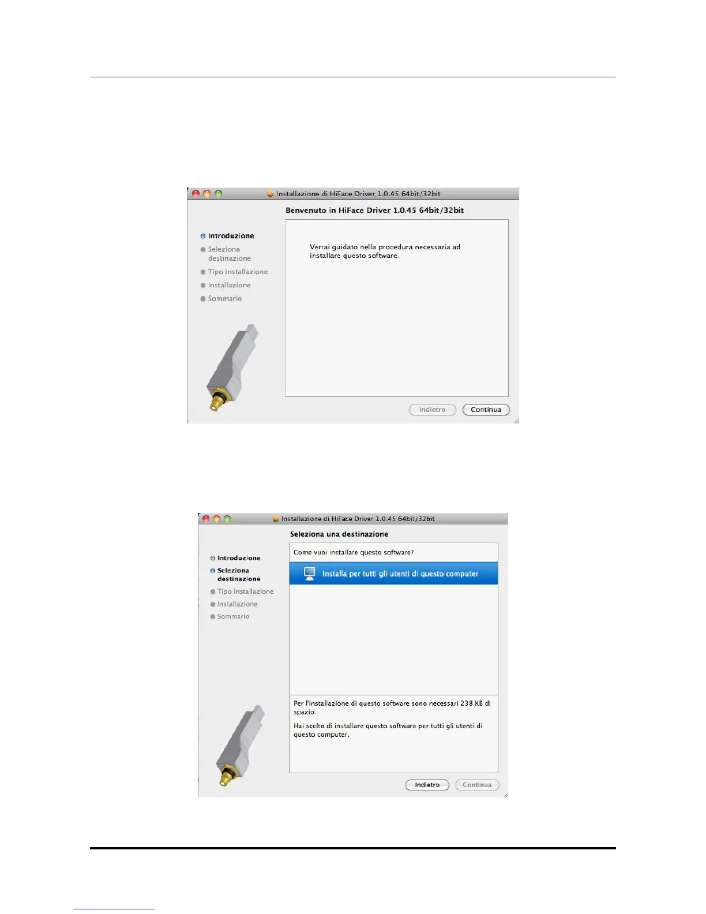Click the package icon in the Seleziona una destinazione window title
This screenshot has width=706, height=914.
coord(276,519)
